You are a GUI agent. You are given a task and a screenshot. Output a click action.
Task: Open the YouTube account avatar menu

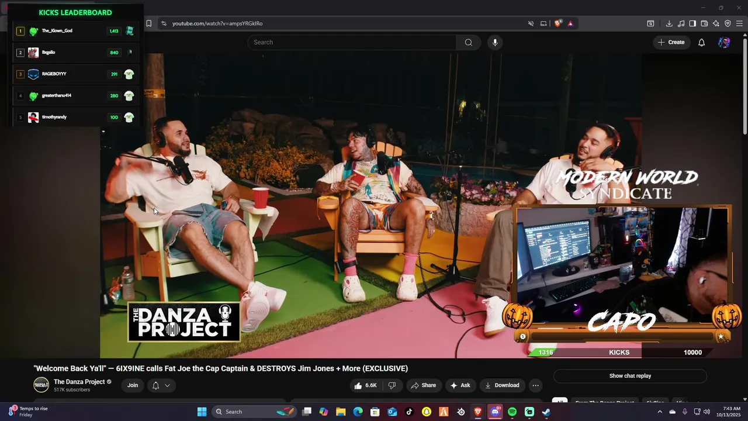724,42
